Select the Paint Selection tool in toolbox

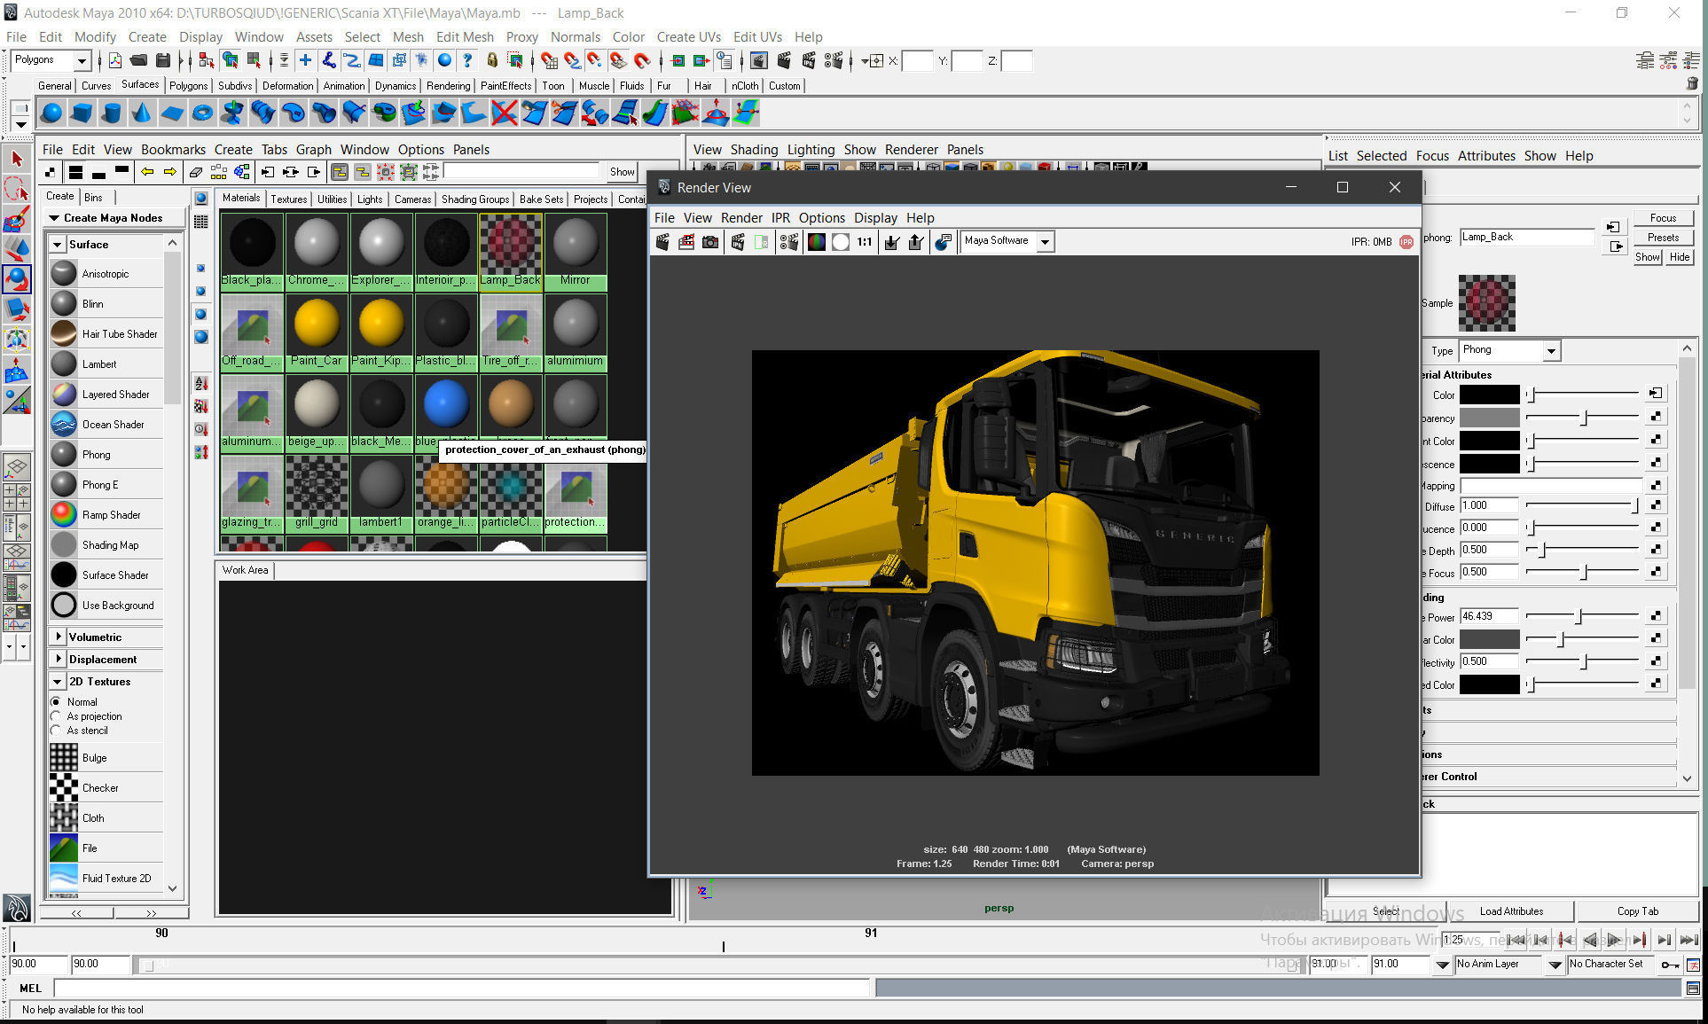[x=17, y=219]
